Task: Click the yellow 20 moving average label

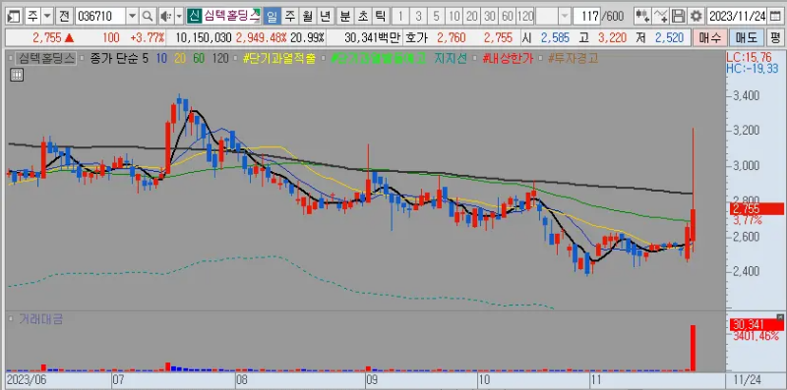Action: point(180,58)
